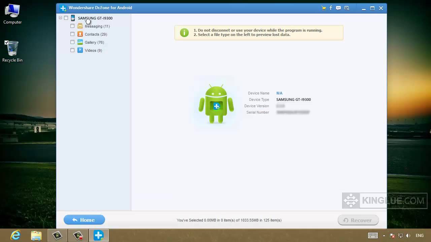Screen dimensions: 431x242
Task: Open the network tray icon
Action: tap(400, 236)
